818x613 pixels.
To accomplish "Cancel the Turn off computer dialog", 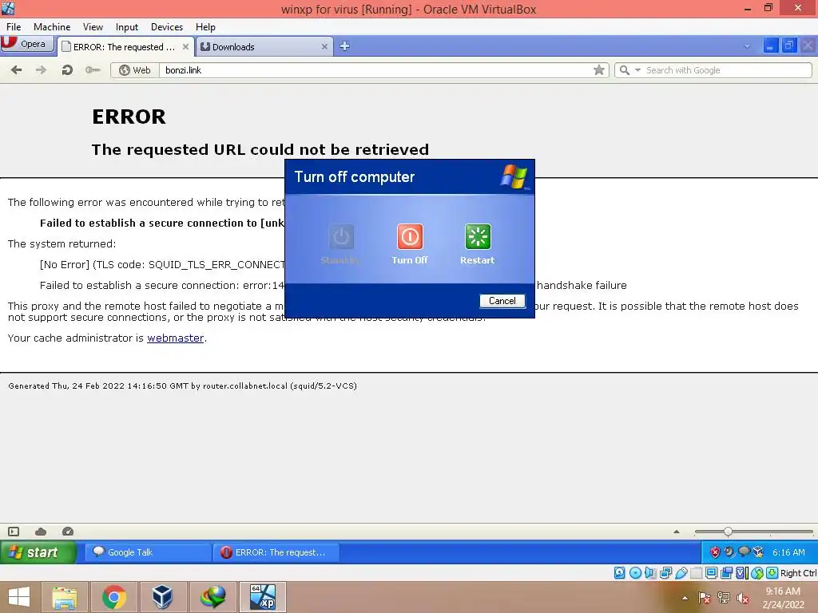I will [502, 301].
